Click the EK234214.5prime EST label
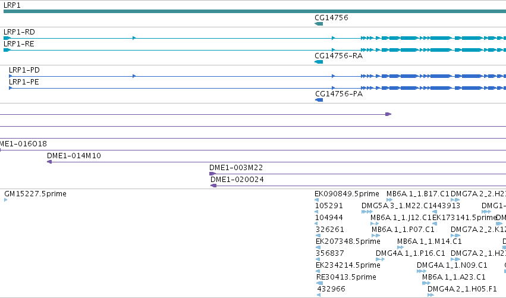The height and width of the screenshot is (298, 506). tap(348, 265)
